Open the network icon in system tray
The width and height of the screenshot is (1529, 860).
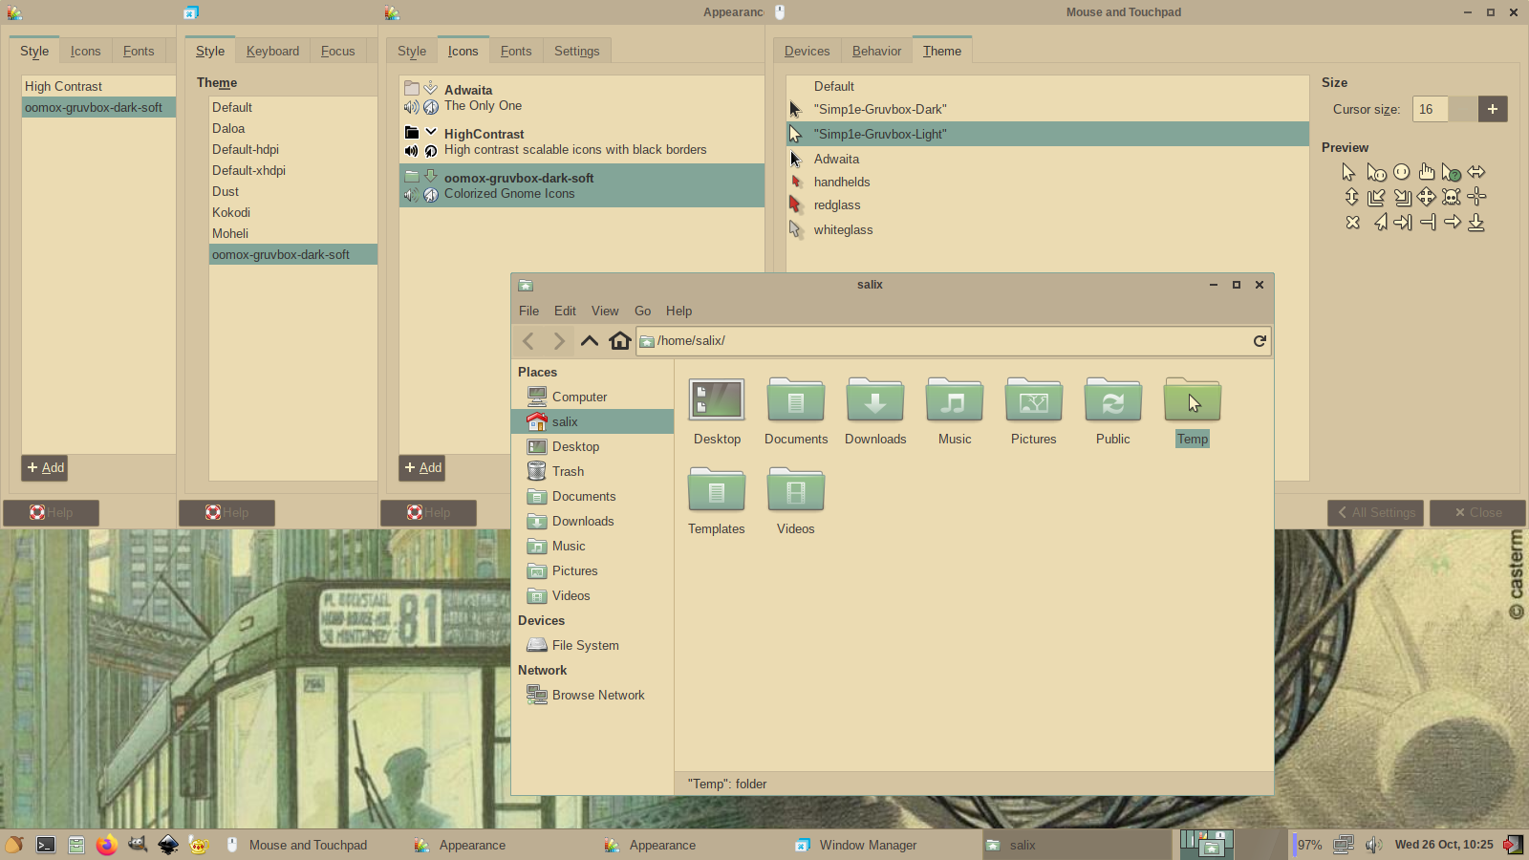(x=1344, y=845)
